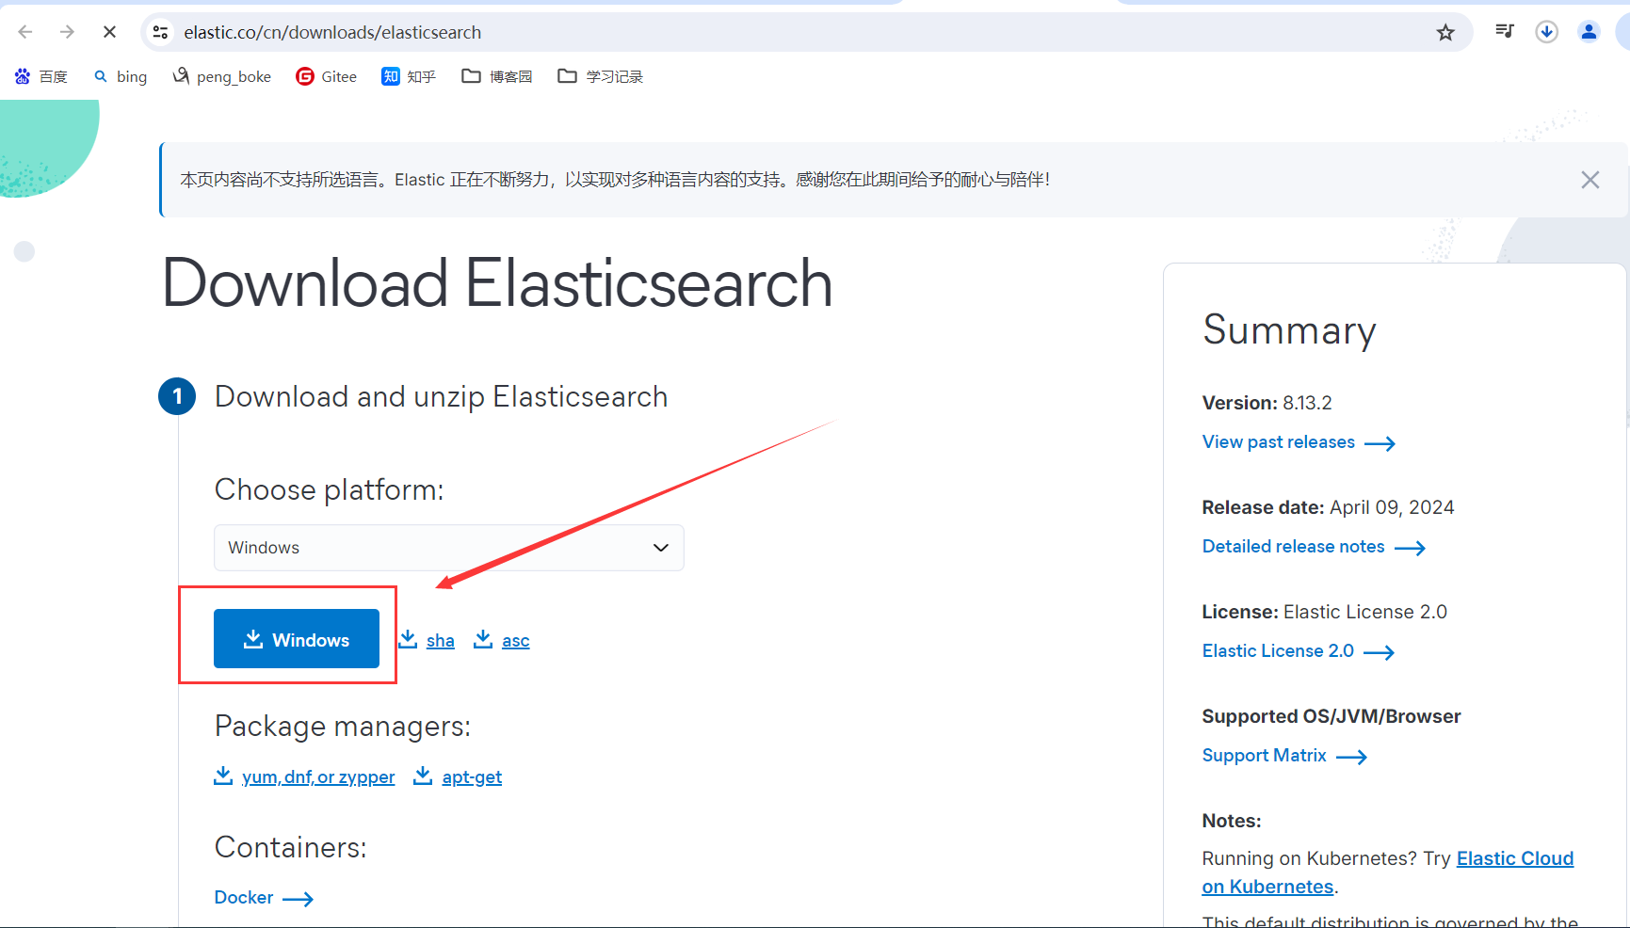Click the Package managers heading
This screenshot has width=1630, height=928.
[343, 727]
